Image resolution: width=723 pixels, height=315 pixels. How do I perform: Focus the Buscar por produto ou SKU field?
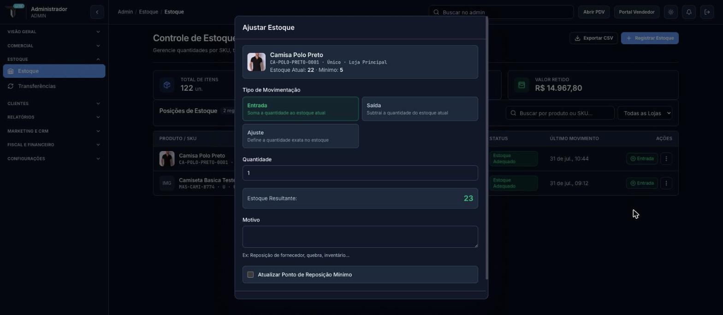click(560, 113)
